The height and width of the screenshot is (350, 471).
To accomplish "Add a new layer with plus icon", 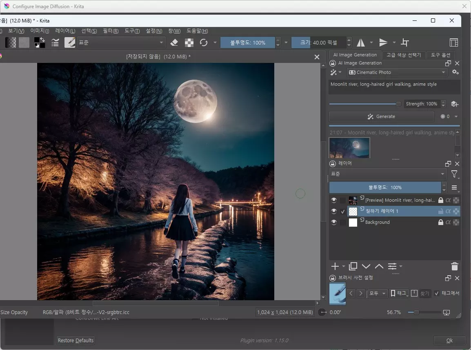I will [335, 266].
